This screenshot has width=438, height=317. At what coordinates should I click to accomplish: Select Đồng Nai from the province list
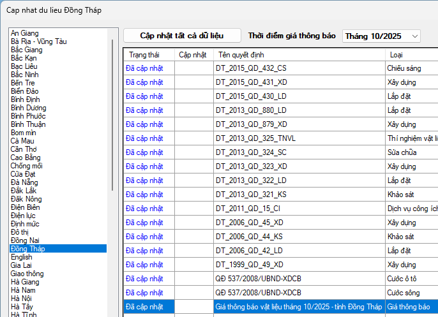pyautogui.click(x=26, y=240)
